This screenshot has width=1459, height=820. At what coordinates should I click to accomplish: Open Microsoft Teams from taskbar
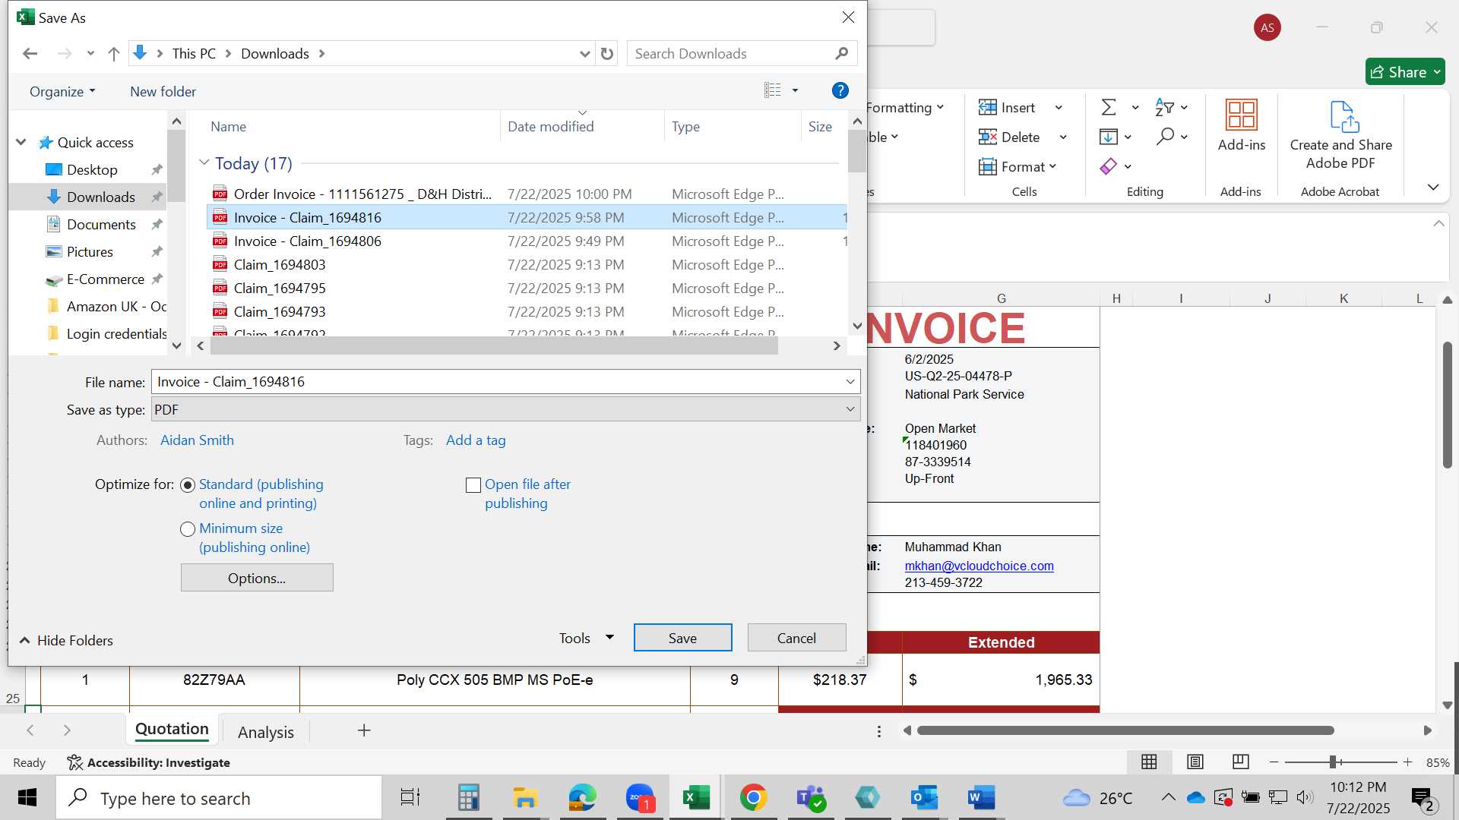(x=810, y=798)
